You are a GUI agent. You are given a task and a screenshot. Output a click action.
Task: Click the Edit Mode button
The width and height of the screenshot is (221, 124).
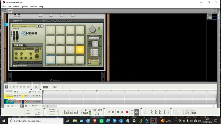[36, 87]
